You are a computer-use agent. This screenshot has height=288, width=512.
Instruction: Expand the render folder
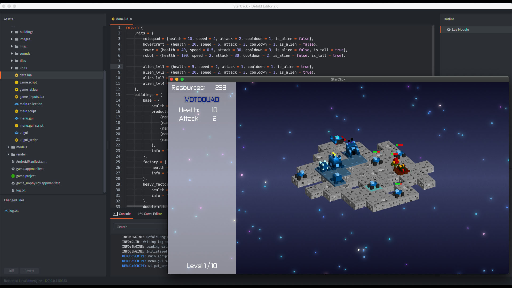pyautogui.click(x=8, y=154)
